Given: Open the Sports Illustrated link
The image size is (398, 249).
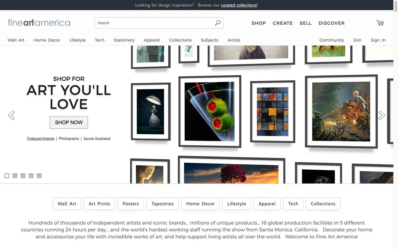Looking at the screenshot, I should click(x=97, y=139).
